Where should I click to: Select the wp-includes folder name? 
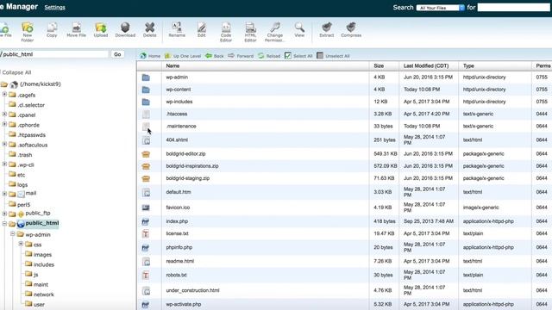(179, 102)
